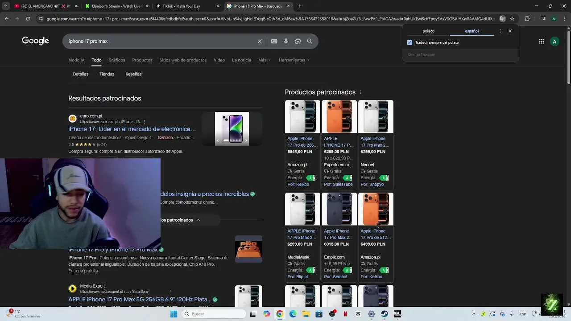
Task: Switch to Elpaizorro Stream browser tab
Action: (x=116, y=6)
